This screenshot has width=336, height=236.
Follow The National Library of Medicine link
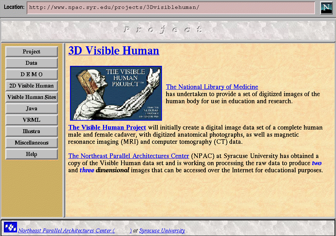point(212,87)
